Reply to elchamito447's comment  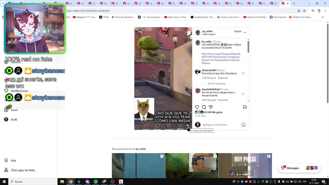223,78
